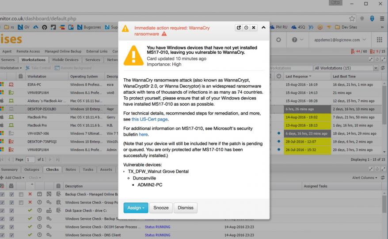Viewport: 388px width, 239px height.
Task: Close the WannaCry alert card with X icon
Action: pos(254,28)
